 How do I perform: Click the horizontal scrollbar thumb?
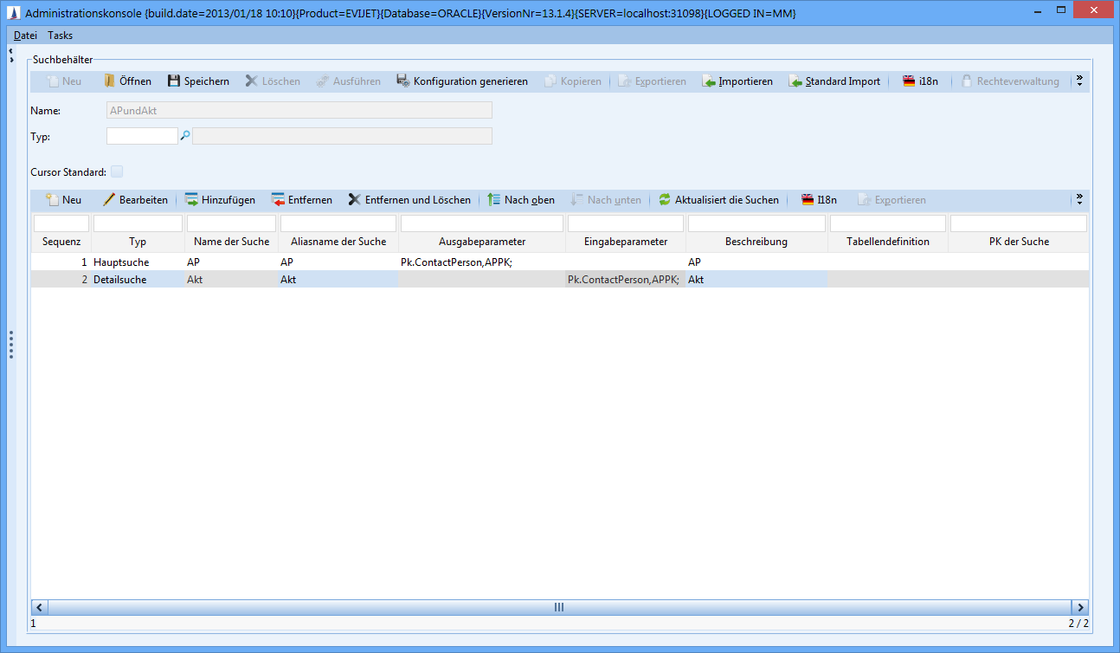[558, 607]
